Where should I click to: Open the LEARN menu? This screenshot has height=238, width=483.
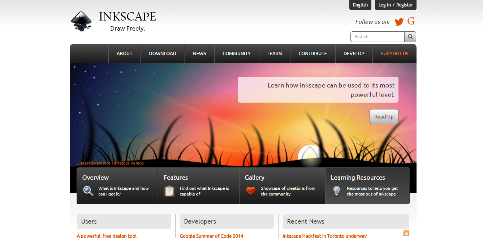(x=275, y=53)
